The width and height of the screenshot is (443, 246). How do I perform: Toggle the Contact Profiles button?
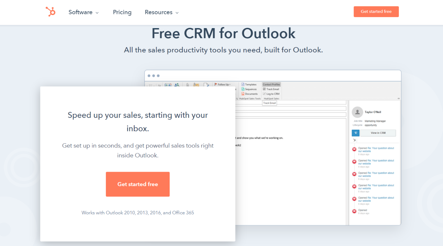[x=271, y=84]
